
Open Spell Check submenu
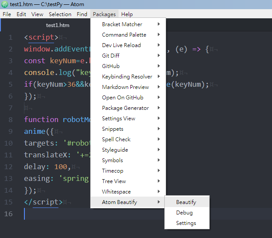point(128,139)
